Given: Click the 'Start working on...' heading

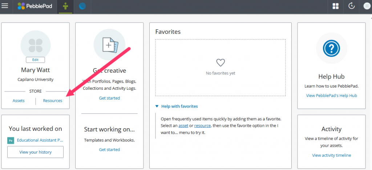Looking at the screenshot, I should tap(109, 129).
